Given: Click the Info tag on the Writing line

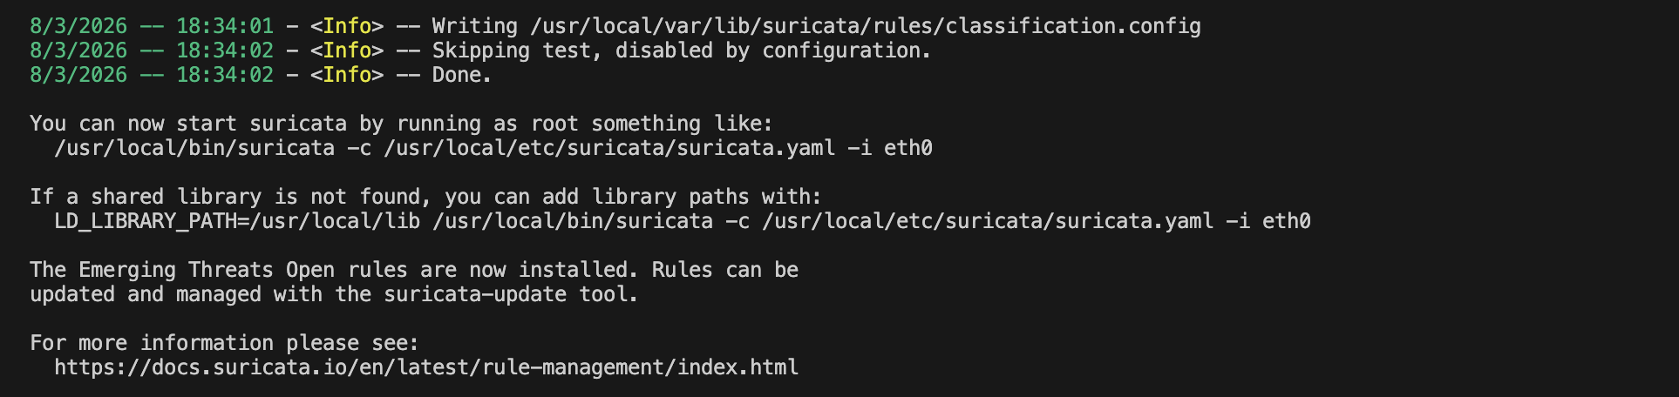Looking at the screenshot, I should click(347, 26).
